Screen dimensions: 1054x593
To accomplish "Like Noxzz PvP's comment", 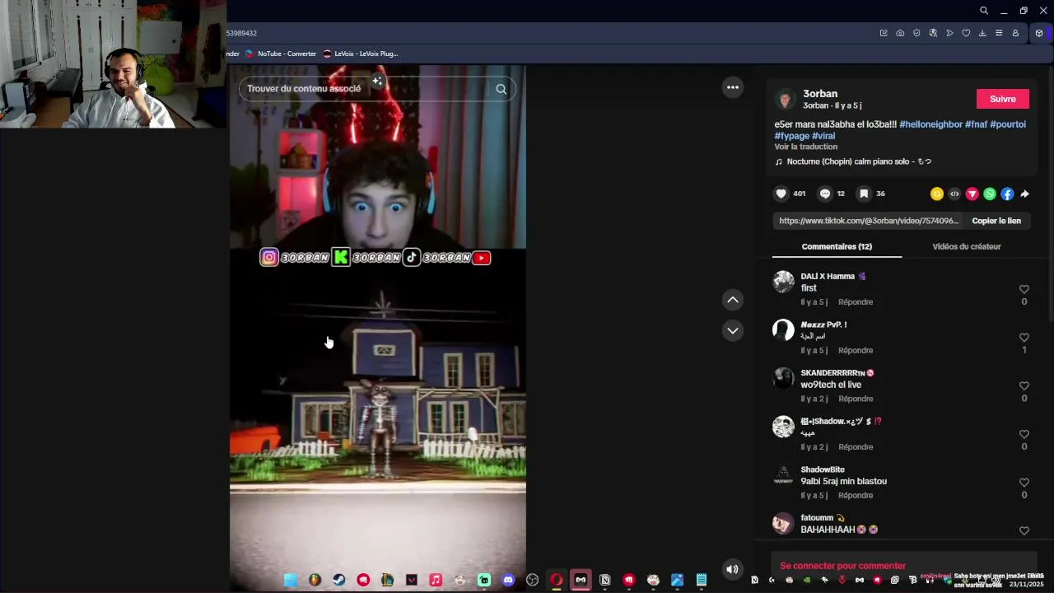I will [x=1024, y=338].
